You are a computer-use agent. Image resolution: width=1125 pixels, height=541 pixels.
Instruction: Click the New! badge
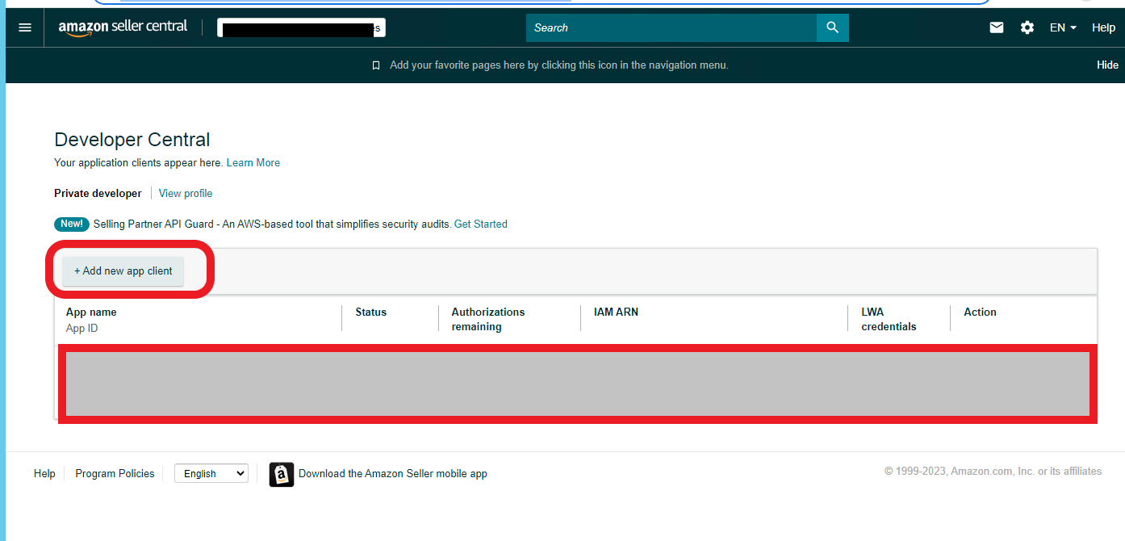72,224
